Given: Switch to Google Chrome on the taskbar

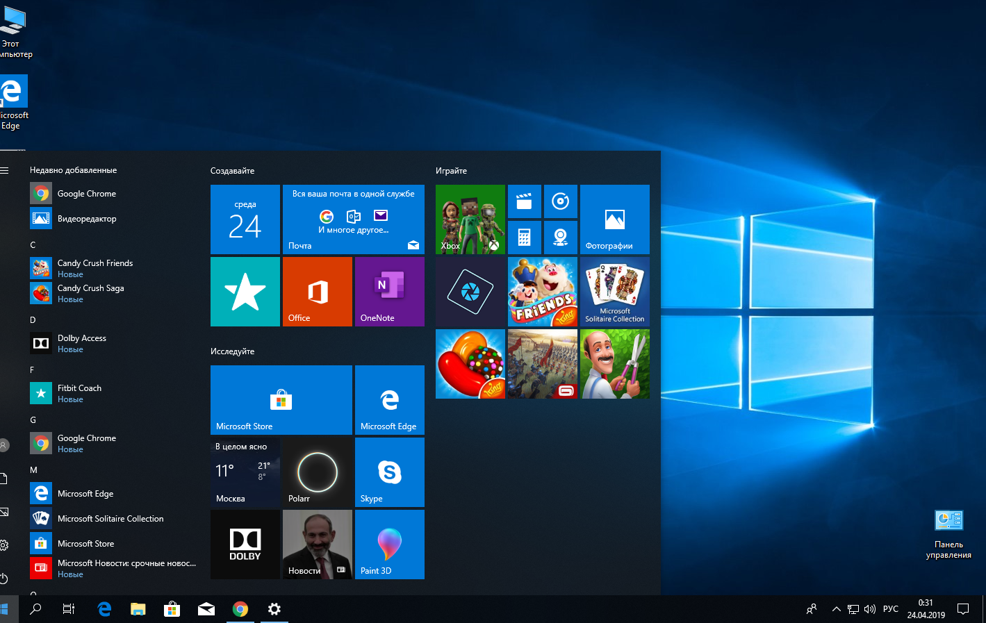Looking at the screenshot, I should pos(240,609).
